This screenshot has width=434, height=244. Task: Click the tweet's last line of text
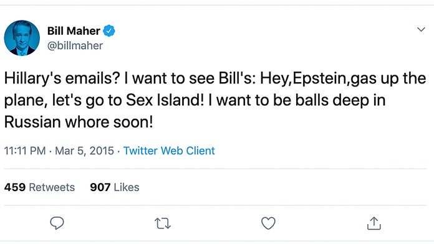(x=79, y=122)
